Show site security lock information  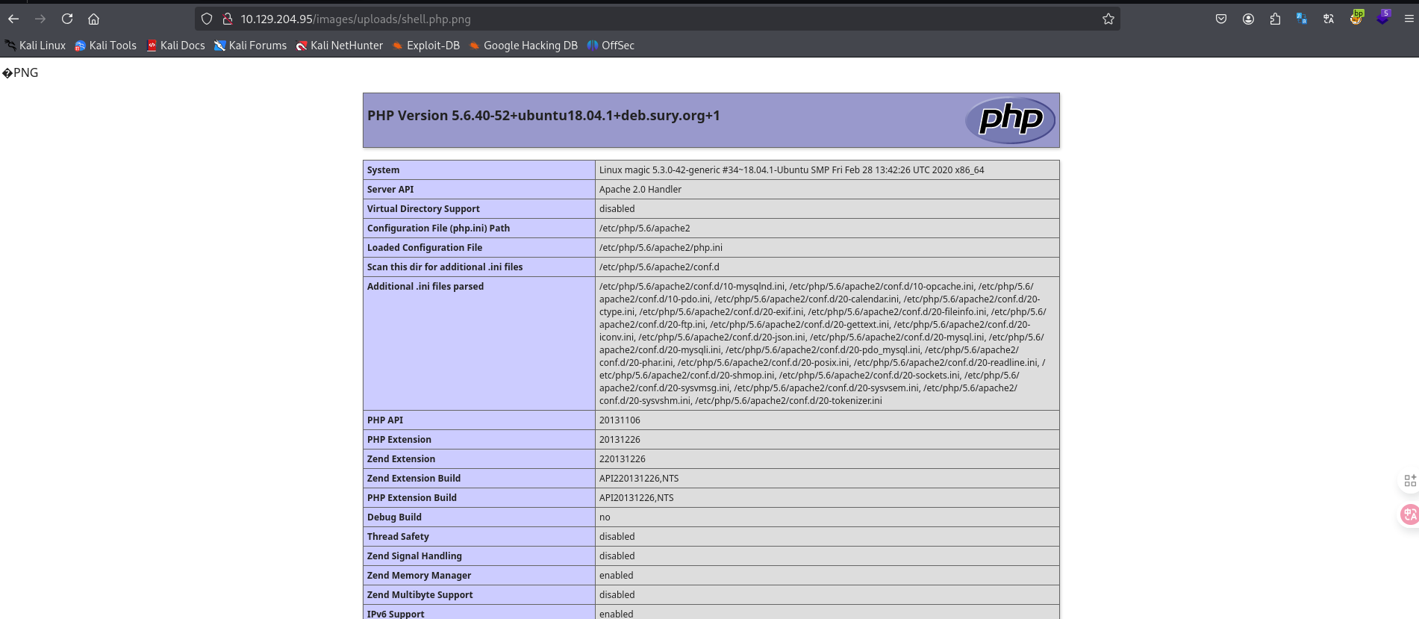[228, 19]
